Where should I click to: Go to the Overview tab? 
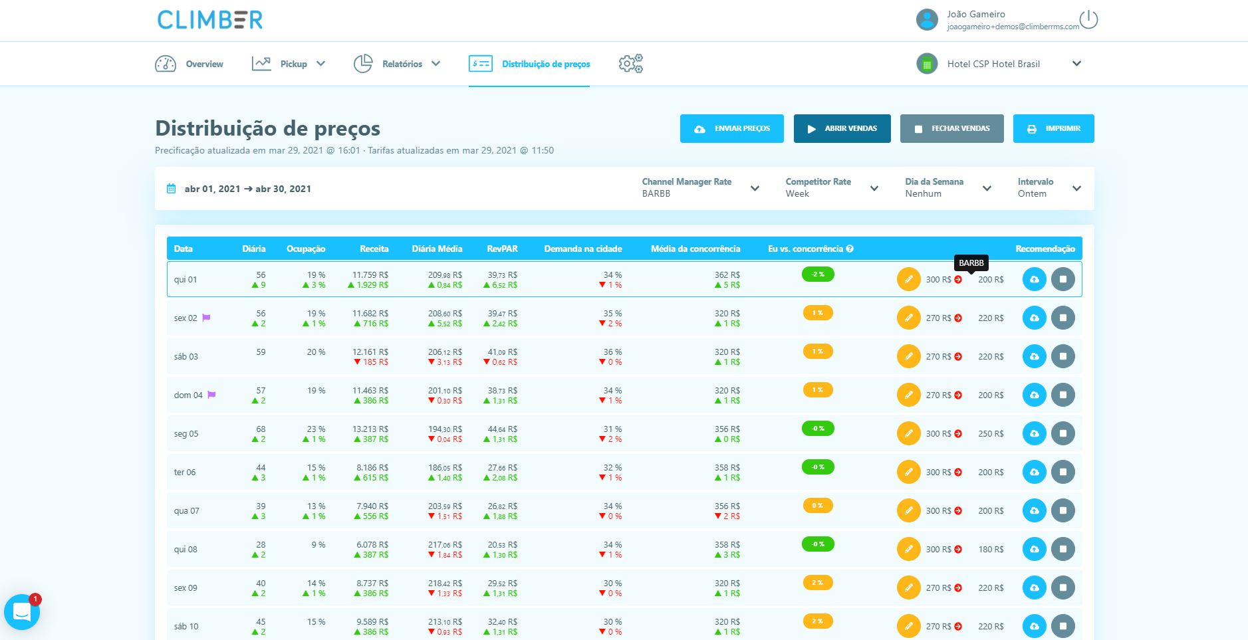pyautogui.click(x=189, y=64)
